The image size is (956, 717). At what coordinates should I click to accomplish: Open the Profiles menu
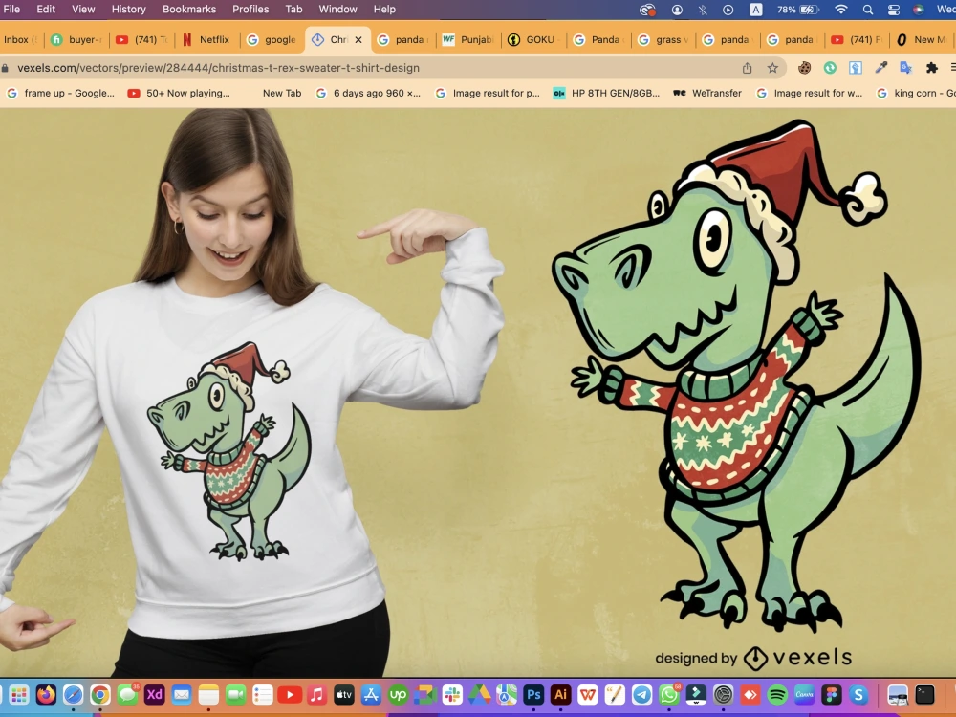[x=250, y=10]
